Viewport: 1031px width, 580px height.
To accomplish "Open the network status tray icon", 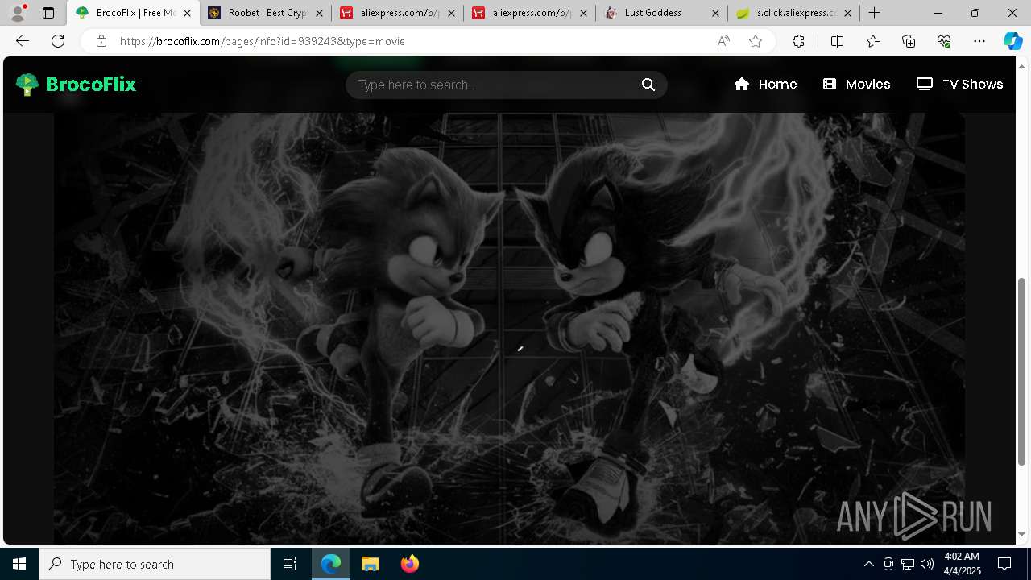I will click(908, 564).
